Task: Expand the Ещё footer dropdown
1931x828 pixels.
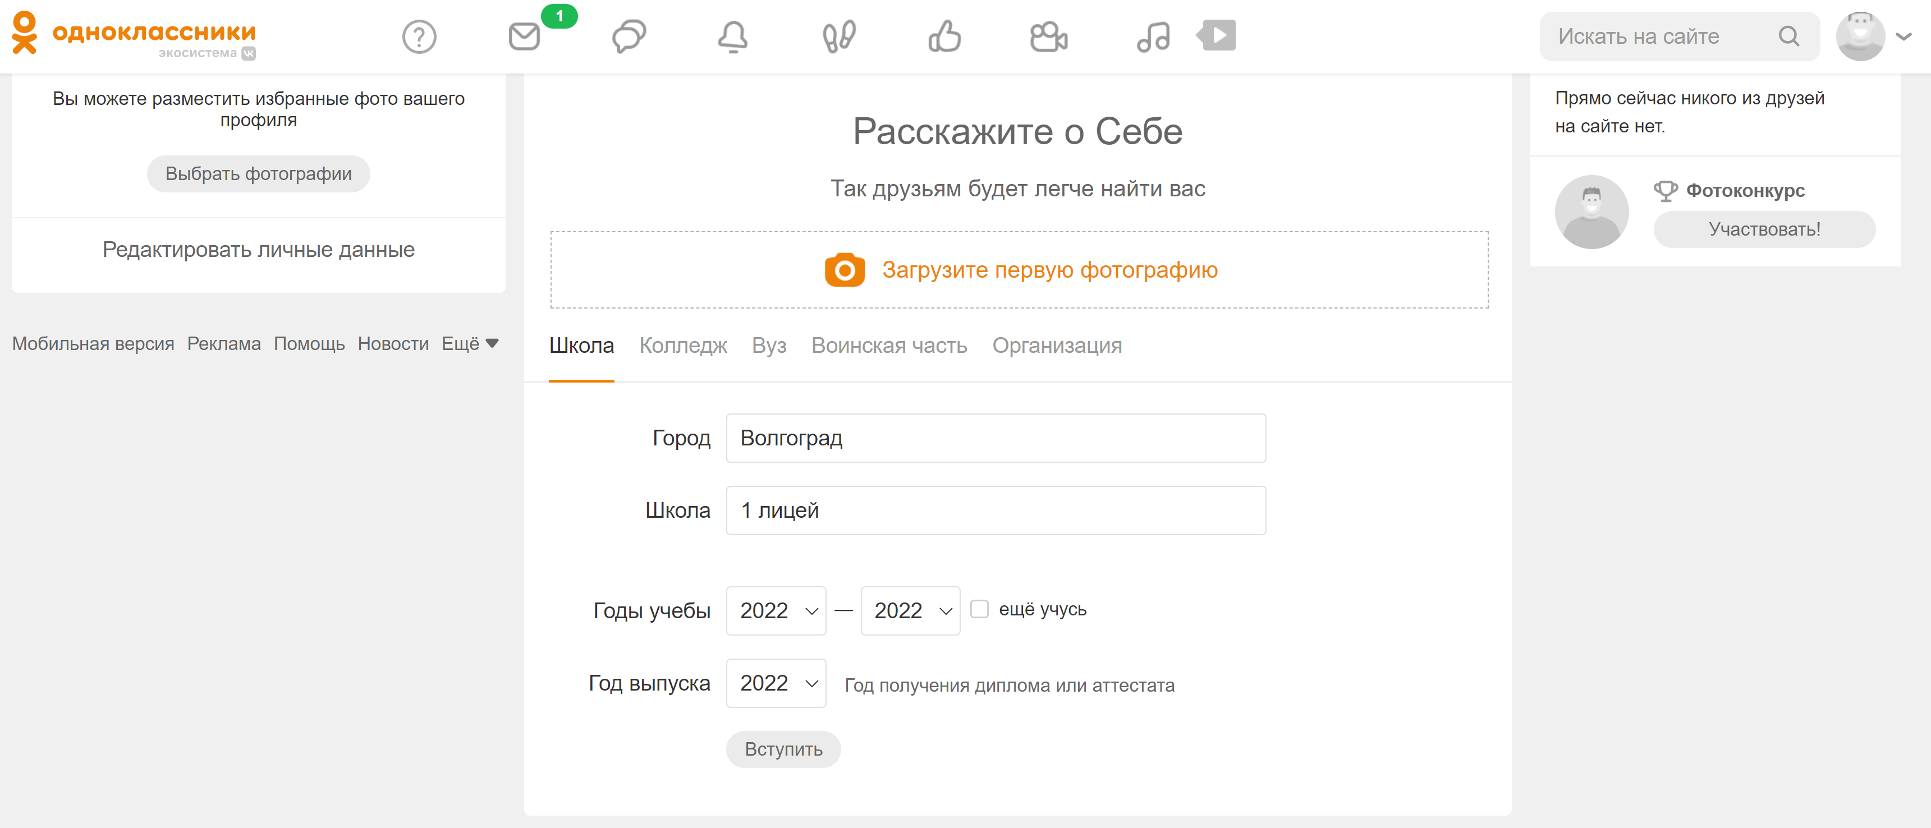Action: tap(470, 344)
